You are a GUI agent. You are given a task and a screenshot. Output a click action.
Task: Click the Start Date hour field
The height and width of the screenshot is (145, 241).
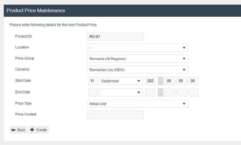(170, 81)
